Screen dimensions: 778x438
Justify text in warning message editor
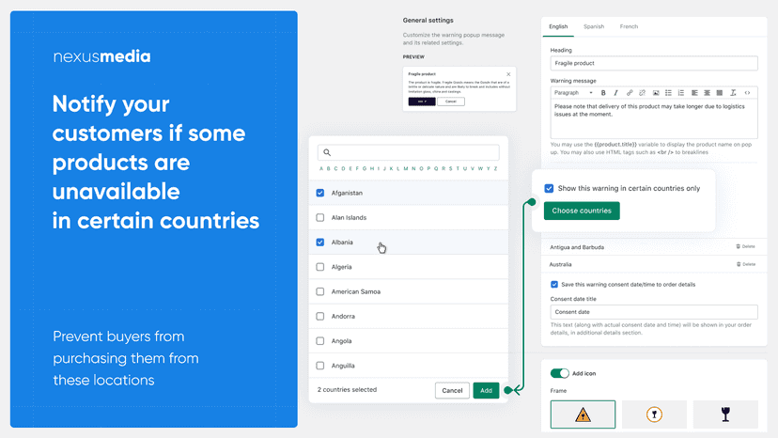point(720,93)
